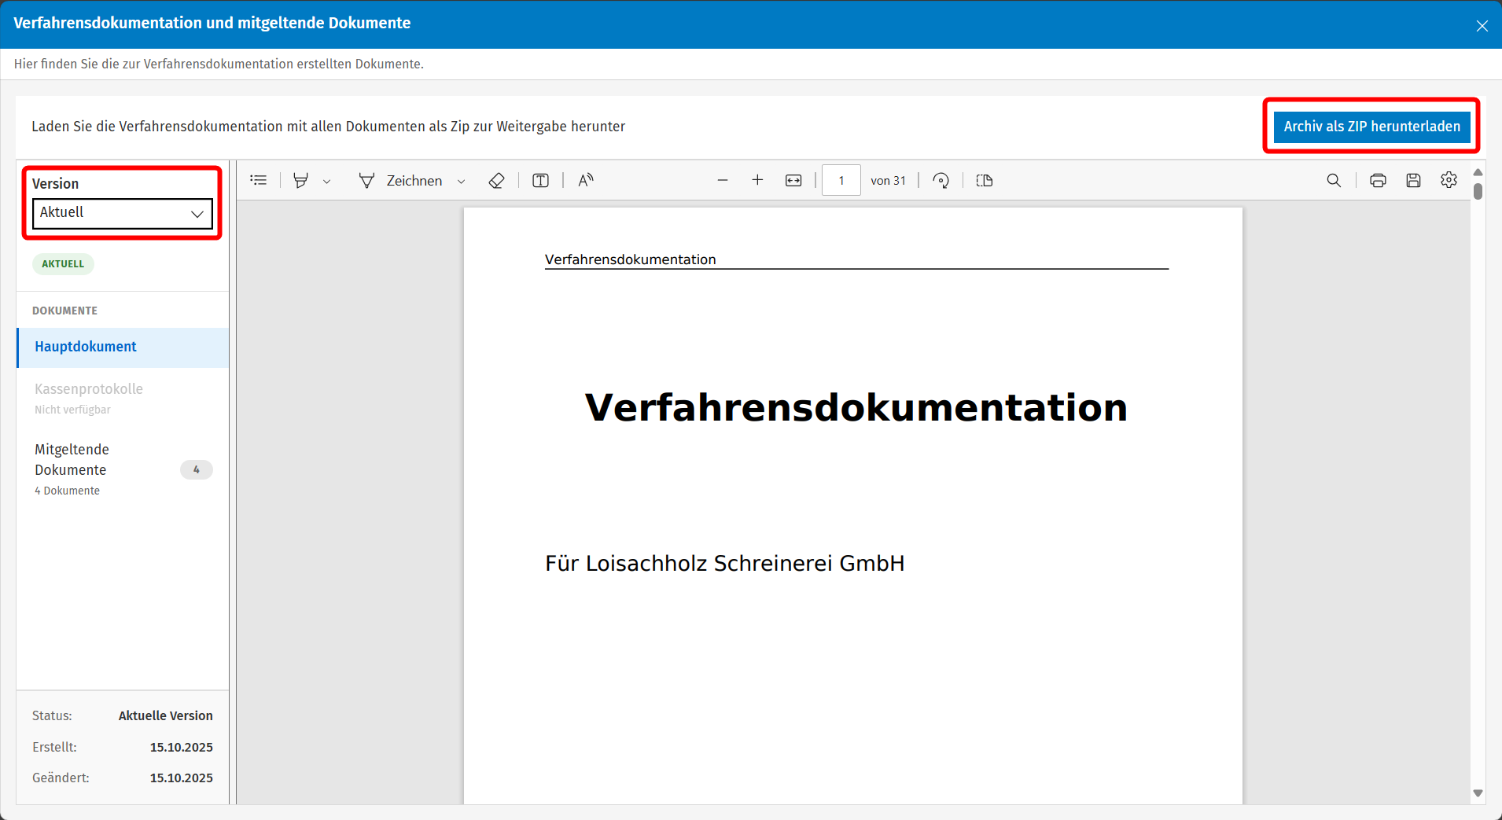
Task: Close the Verfahrensdokumentation dialog
Action: (x=1482, y=26)
